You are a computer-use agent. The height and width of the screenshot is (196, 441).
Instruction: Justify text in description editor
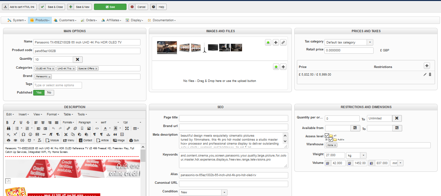pyautogui.click(x=57, y=122)
